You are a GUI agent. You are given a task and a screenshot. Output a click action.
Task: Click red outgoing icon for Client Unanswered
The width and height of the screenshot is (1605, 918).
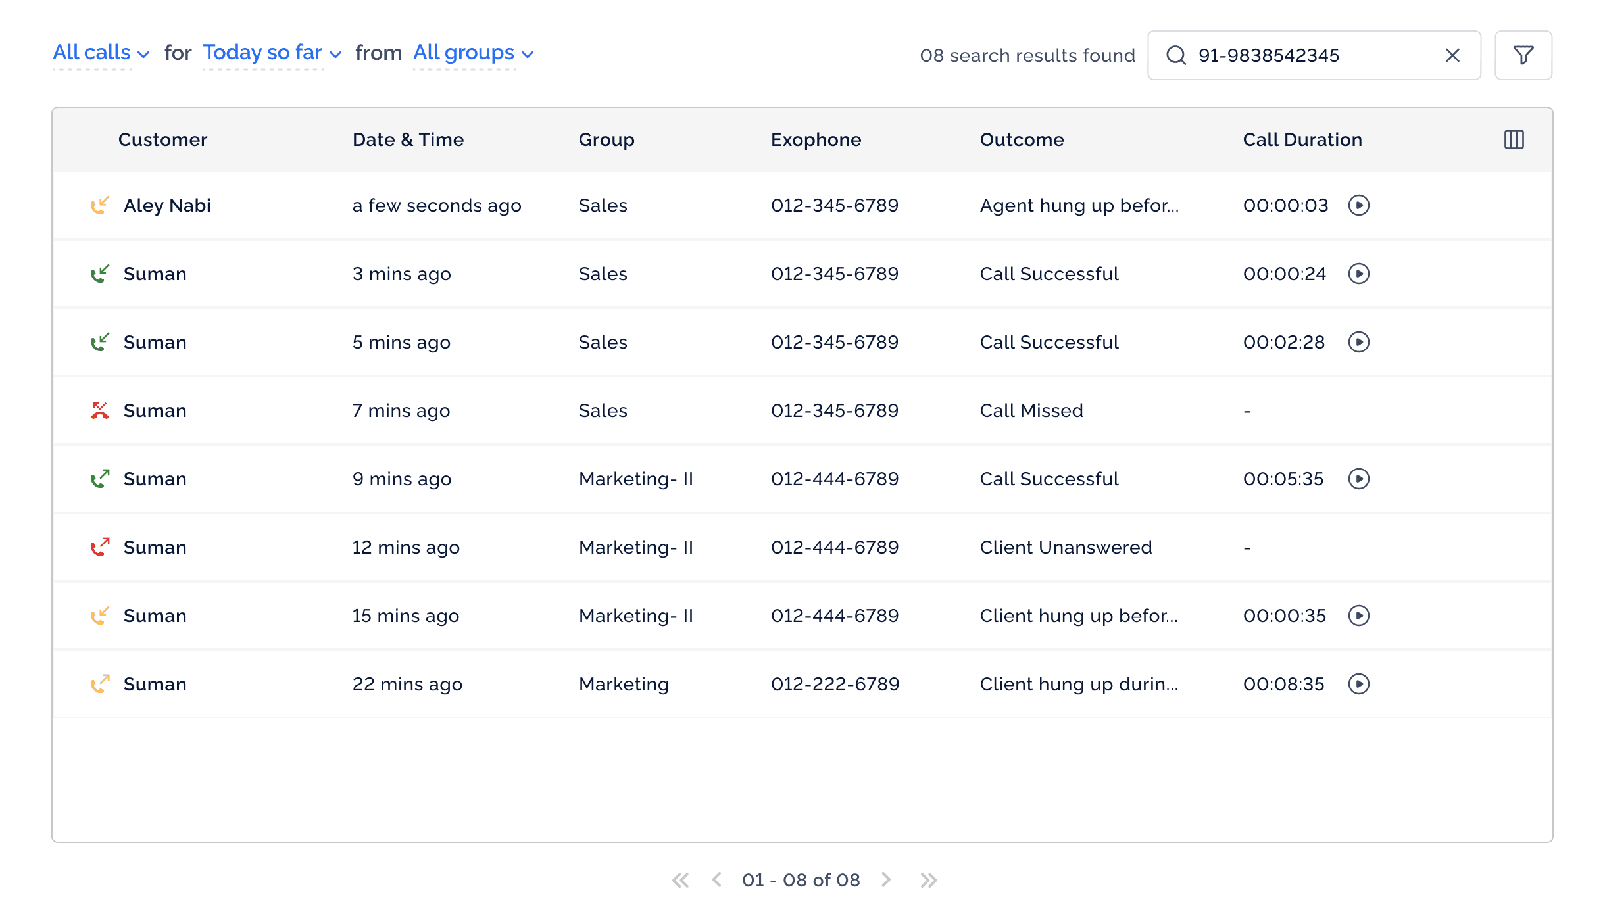coord(99,547)
